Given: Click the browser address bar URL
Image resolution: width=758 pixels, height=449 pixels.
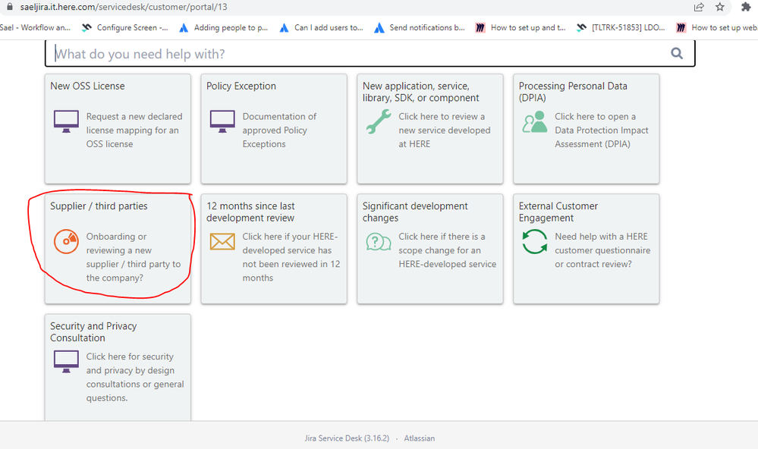Looking at the screenshot, I should 124,7.
